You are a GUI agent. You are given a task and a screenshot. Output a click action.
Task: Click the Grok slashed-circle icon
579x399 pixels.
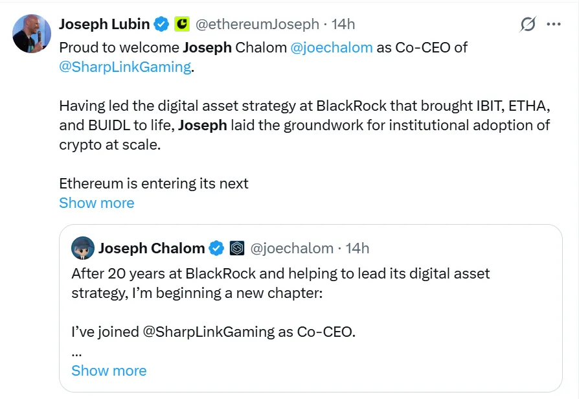[528, 25]
